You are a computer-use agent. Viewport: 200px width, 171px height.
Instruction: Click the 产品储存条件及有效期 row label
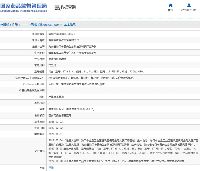point(32,90)
